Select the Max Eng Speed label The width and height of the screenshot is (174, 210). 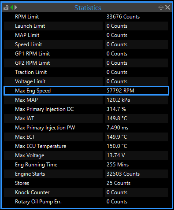click(x=33, y=91)
